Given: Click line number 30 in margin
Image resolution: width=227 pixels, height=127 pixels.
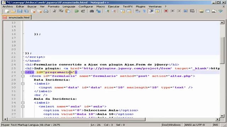Looking at the screenshot, I should click(x=13, y=87).
